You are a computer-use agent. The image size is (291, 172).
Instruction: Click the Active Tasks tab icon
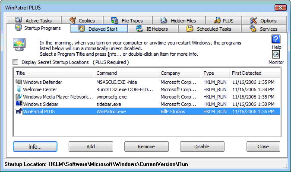tap(18, 20)
